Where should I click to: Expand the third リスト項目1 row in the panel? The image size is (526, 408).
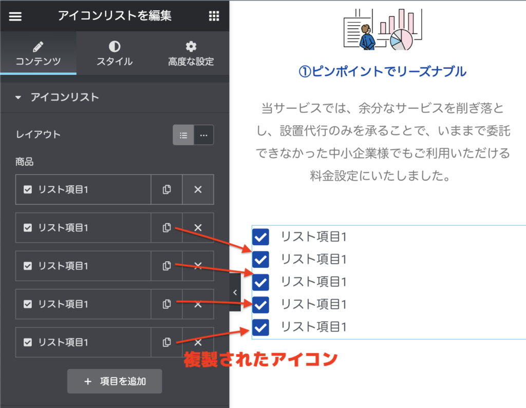click(83, 266)
